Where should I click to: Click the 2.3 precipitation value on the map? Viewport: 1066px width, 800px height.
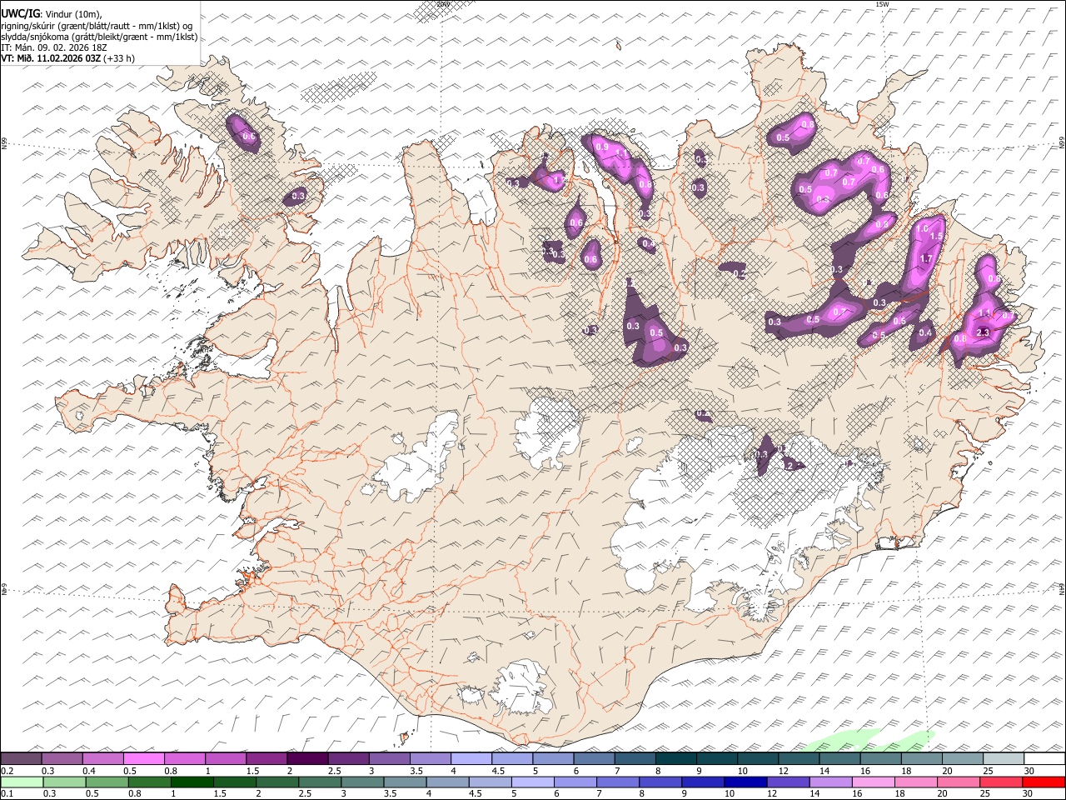pyautogui.click(x=983, y=332)
